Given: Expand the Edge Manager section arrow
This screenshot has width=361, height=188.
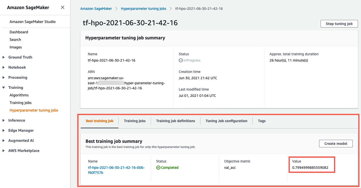Looking at the screenshot, I should click(4, 130).
